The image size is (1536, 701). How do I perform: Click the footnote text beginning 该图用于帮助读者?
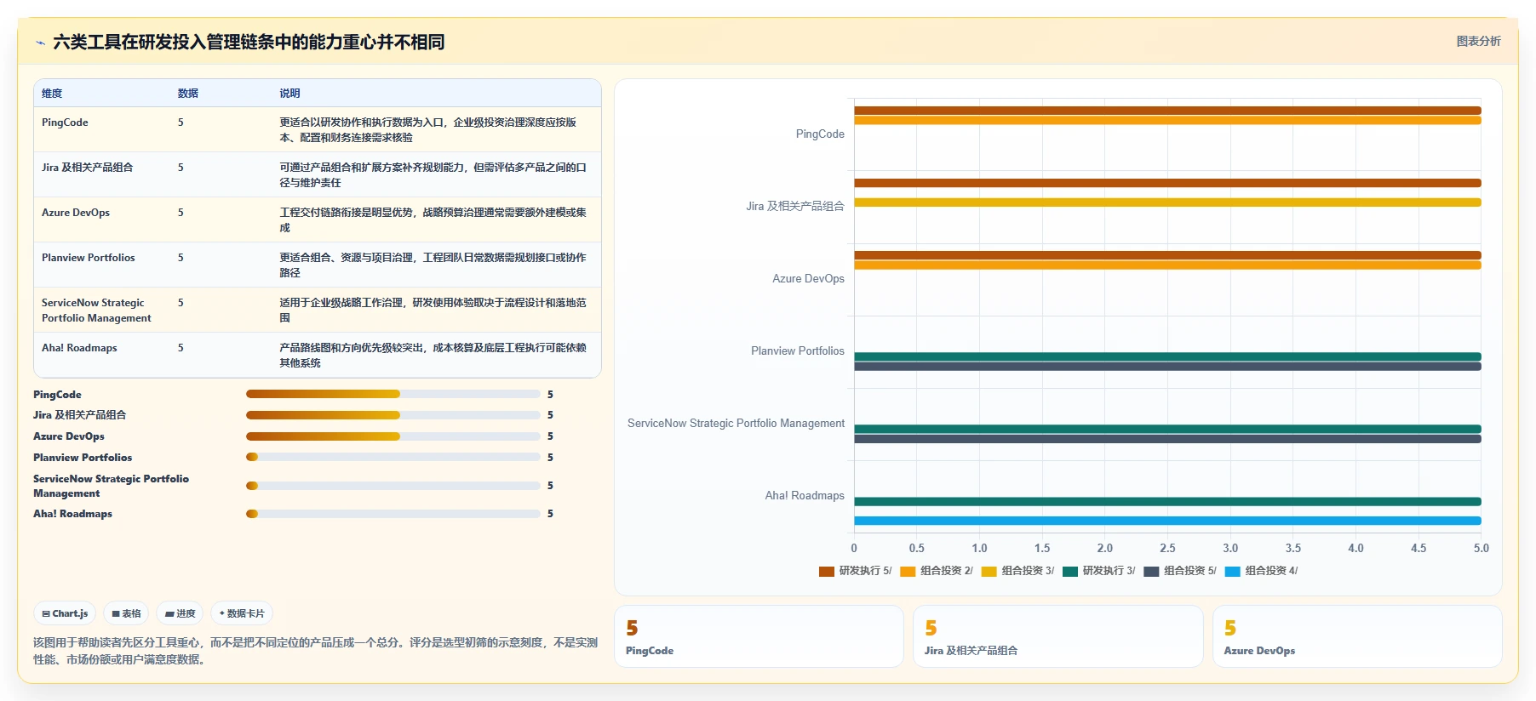click(316, 651)
